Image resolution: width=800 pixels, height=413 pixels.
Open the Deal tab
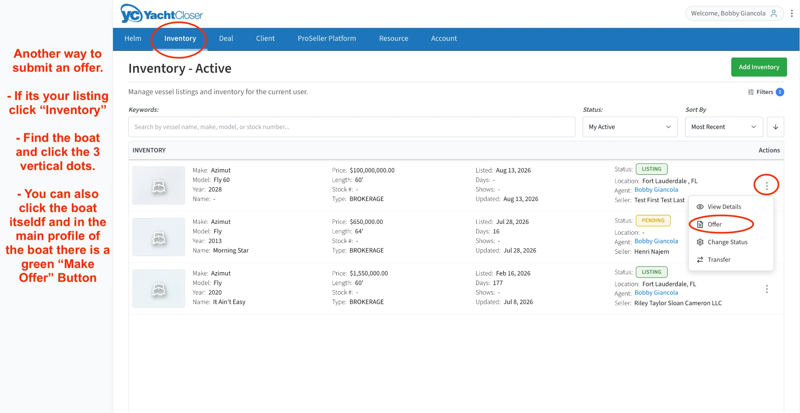click(226, 38)
